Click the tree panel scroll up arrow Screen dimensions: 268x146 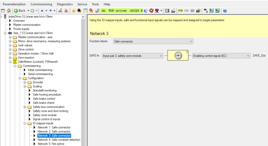(x=83, y=17)
